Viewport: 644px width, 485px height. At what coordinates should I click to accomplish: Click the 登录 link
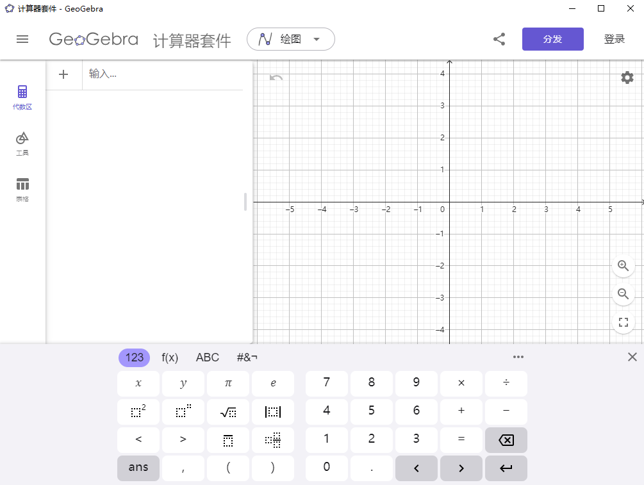pos(614,39)
